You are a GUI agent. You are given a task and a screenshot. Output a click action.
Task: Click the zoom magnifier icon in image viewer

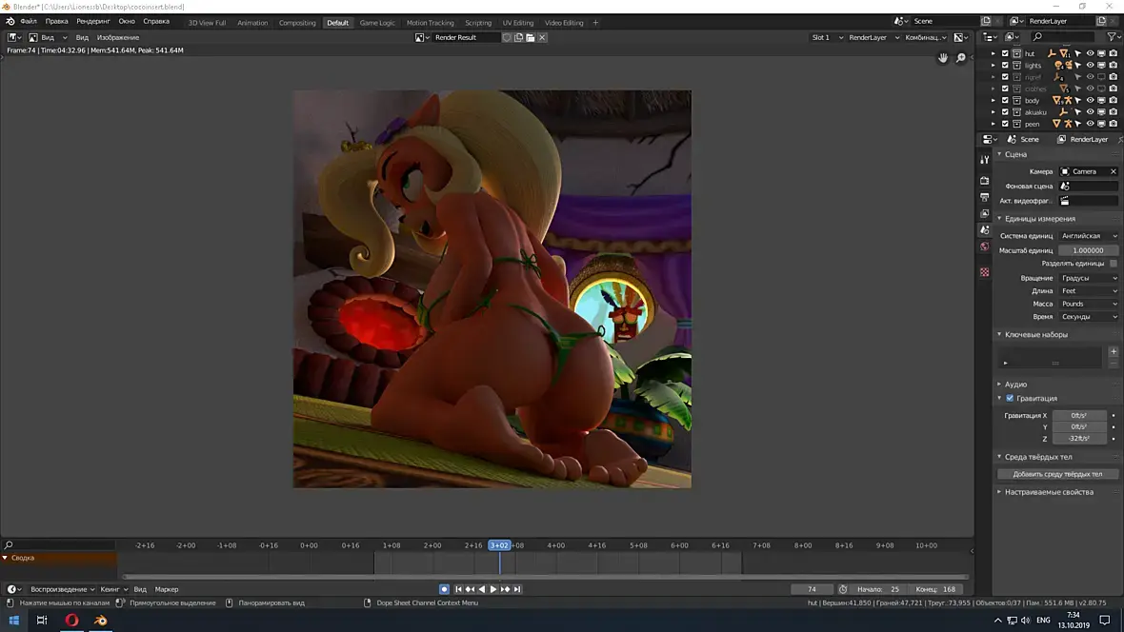click(961, 58)
